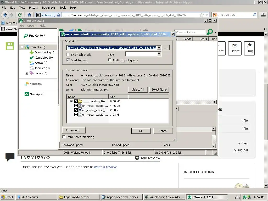
Task: Click uTorrent system tray icon
Action: coord(245,197)
